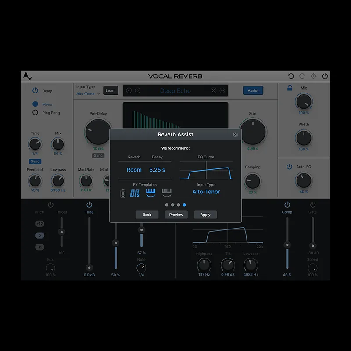This screenshot has height=351, width=351.
Task: Click the active fourth page dot in Reverb Assist
Action: (x=184, y=204)
